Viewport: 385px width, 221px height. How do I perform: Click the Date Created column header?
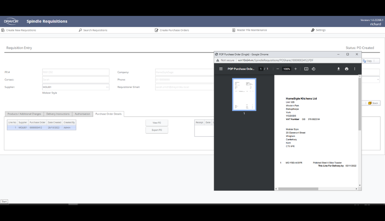pyautogui.click(x=54, y=122)
